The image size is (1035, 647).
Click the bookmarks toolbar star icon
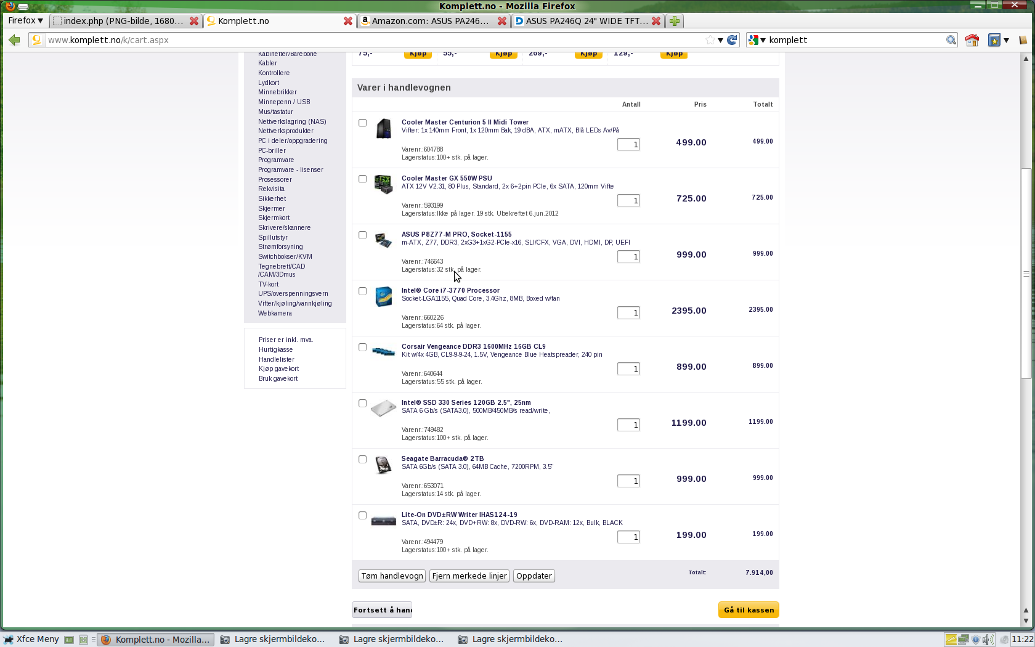(x=994, y=40)
